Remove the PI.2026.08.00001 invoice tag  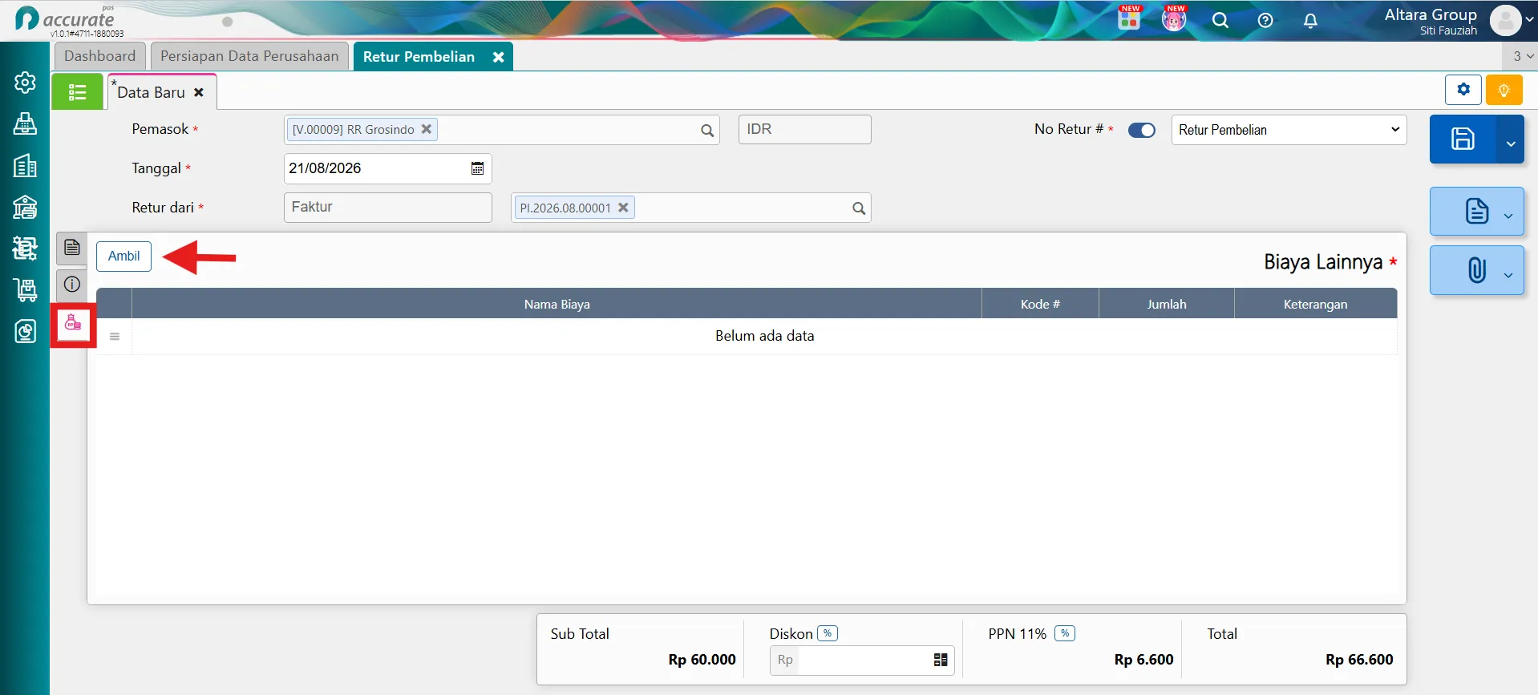click(623, 208)
